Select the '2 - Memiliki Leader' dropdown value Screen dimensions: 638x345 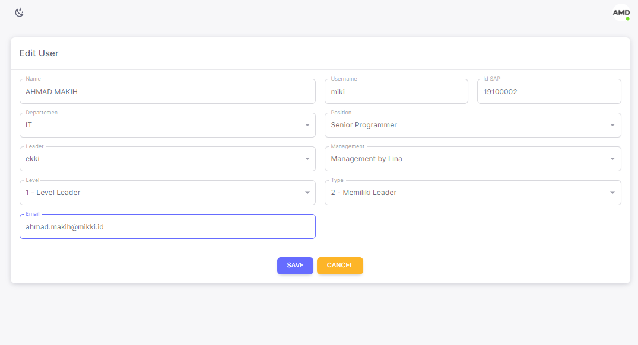pos(466,193)
